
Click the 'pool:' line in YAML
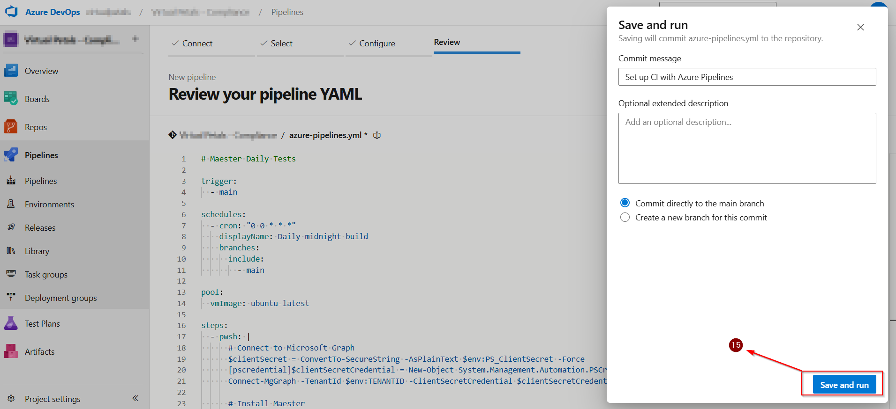212,292
